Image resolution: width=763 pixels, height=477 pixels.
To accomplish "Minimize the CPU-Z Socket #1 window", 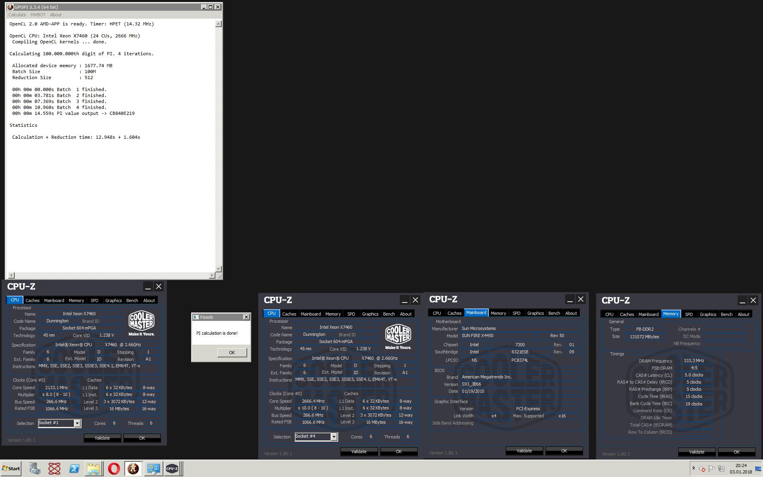I will point(148,287).
